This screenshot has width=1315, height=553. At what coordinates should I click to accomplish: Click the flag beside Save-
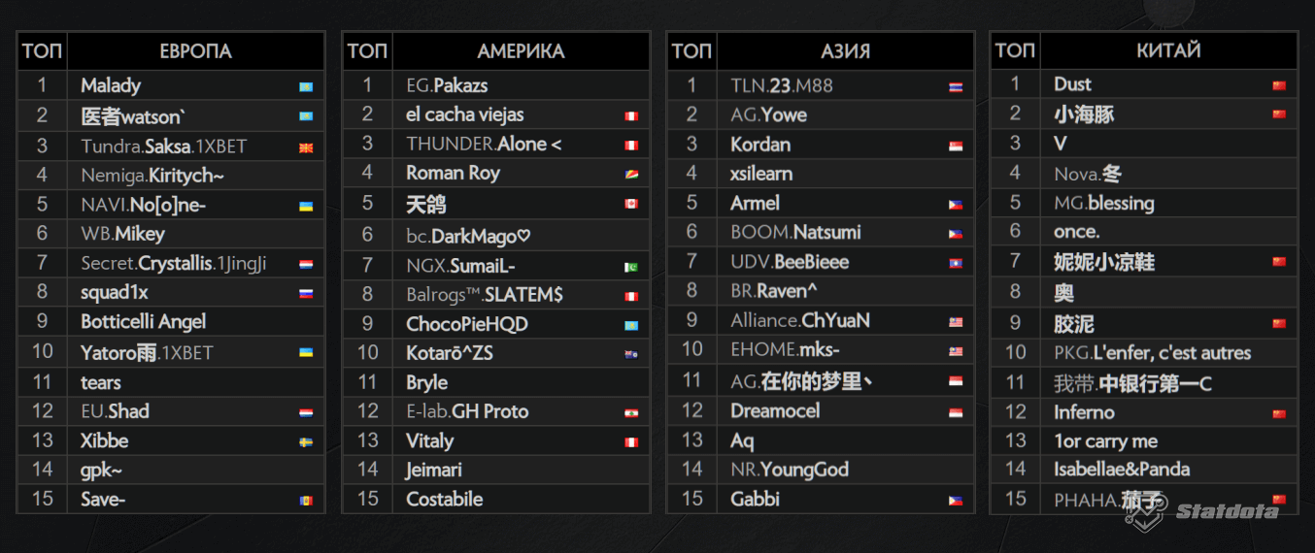306,501
